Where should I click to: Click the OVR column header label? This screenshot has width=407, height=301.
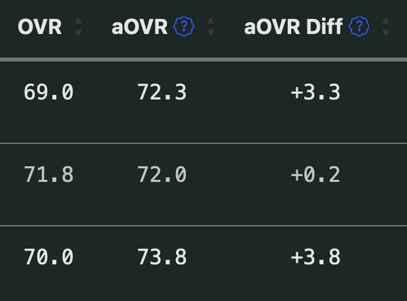(x=40, y=27)
